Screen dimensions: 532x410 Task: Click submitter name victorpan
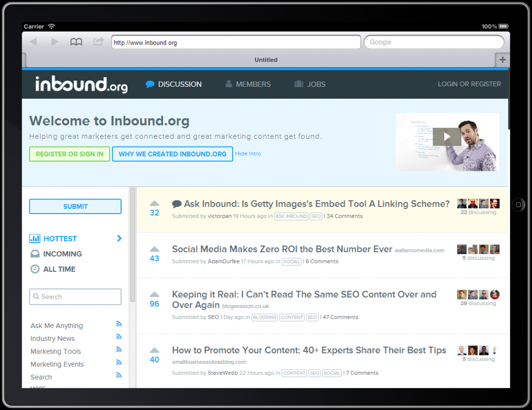point(220,216)
